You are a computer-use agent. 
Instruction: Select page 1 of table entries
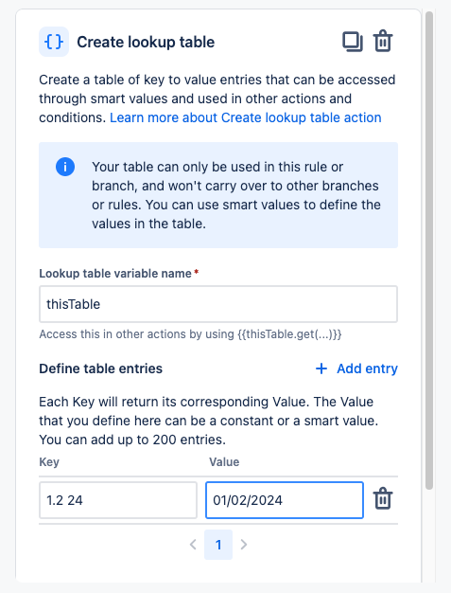218,545
